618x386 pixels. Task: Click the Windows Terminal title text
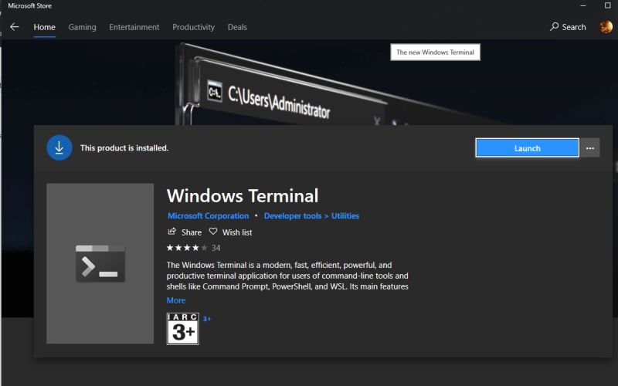243,196
